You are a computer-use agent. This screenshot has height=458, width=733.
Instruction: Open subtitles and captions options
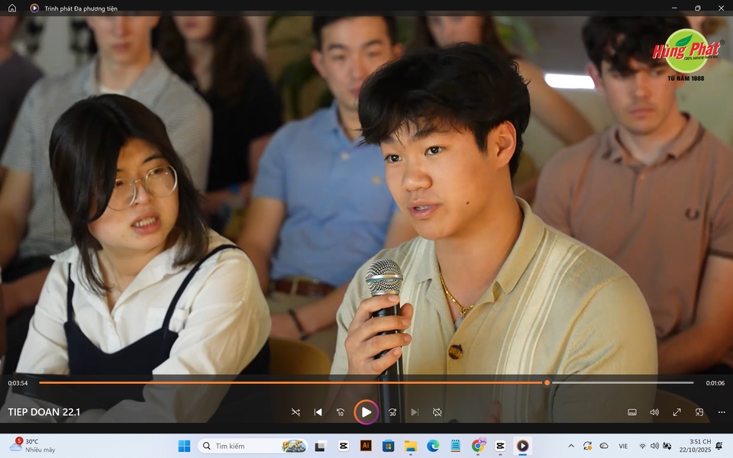point(632,412)
